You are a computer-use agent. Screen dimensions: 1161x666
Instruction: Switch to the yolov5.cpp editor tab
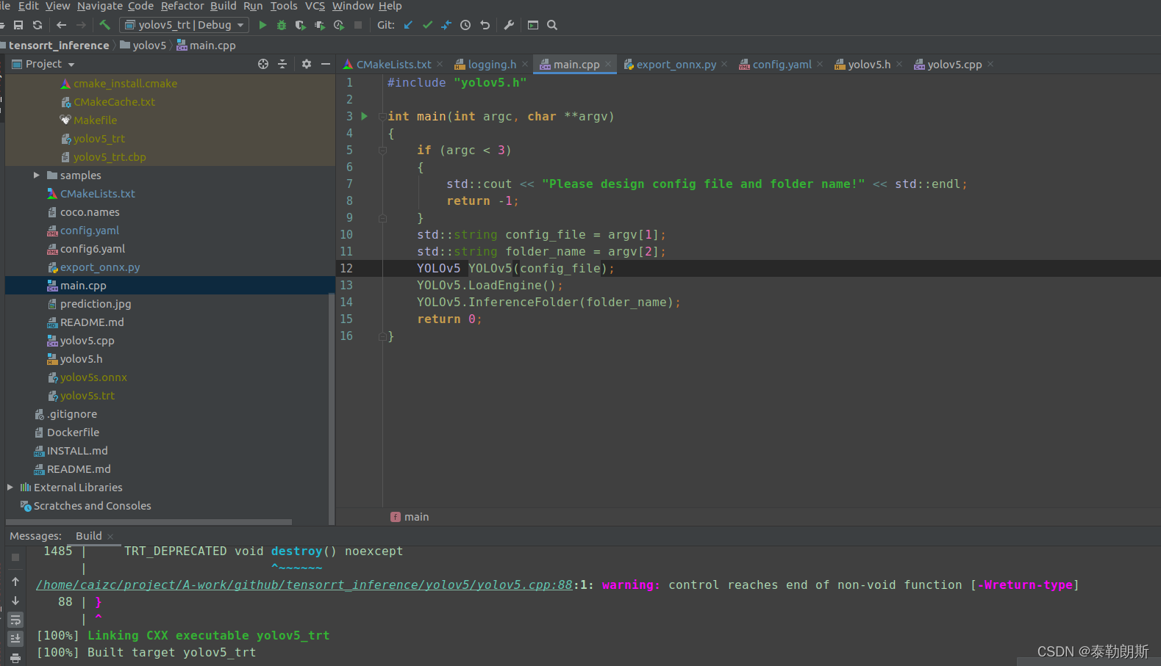[x=954, y=65]
